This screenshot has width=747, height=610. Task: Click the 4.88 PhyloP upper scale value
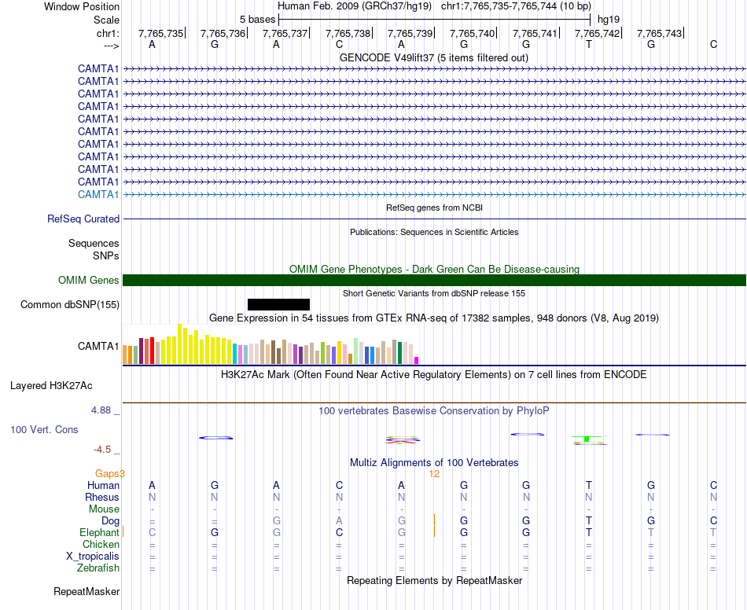click(x=101, y=410)
